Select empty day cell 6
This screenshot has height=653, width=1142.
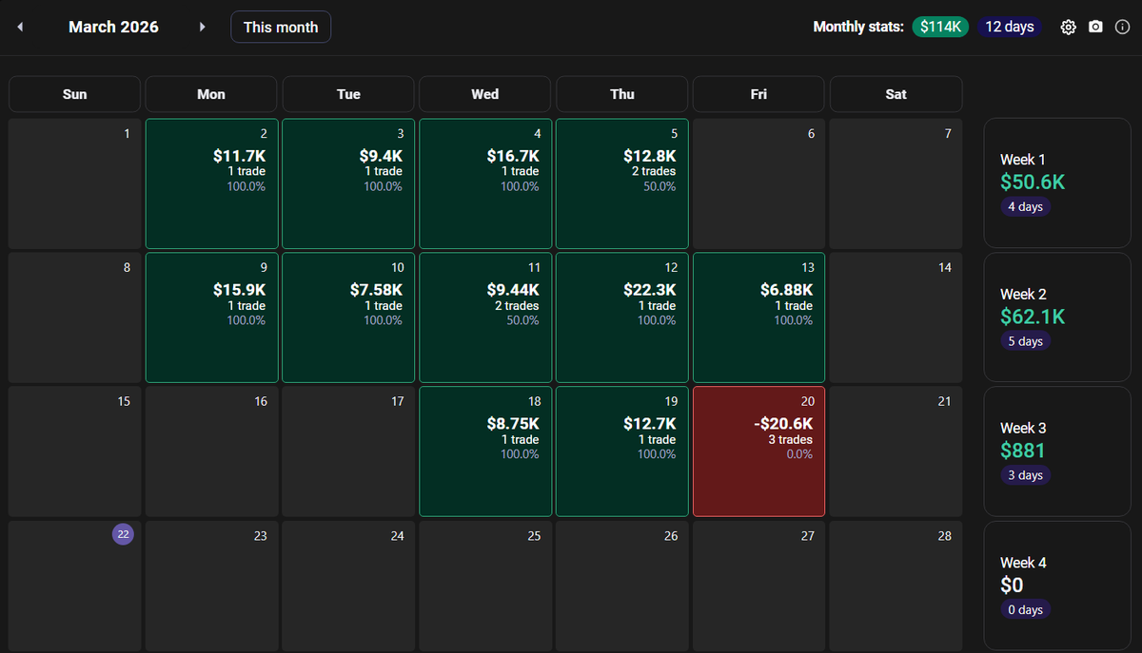pos(758,183)
